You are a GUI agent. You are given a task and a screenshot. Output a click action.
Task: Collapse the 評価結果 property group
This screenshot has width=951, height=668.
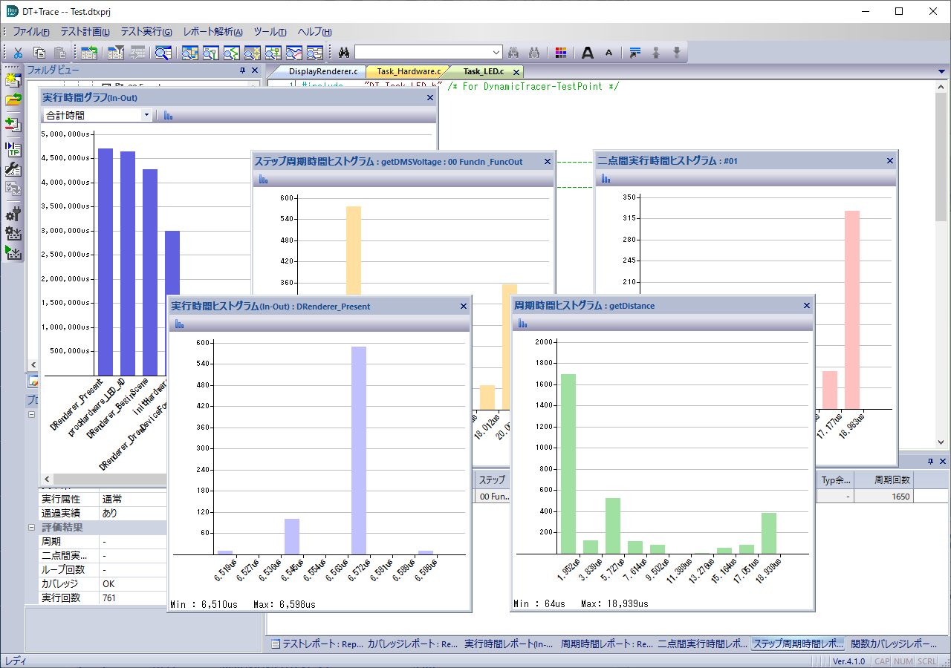tap(32, 528)
